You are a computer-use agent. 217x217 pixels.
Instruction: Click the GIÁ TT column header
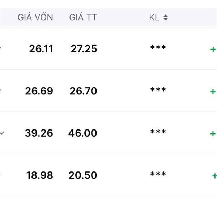click(x=83, y=17)
